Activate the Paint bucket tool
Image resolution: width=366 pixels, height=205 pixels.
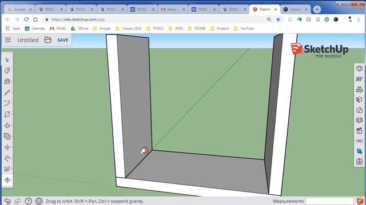pos(7,81)
